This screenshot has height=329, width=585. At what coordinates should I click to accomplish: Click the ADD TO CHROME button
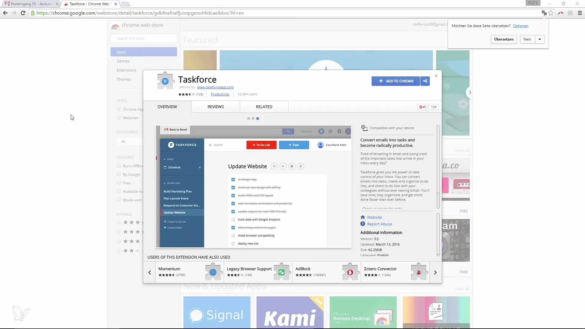396,81
